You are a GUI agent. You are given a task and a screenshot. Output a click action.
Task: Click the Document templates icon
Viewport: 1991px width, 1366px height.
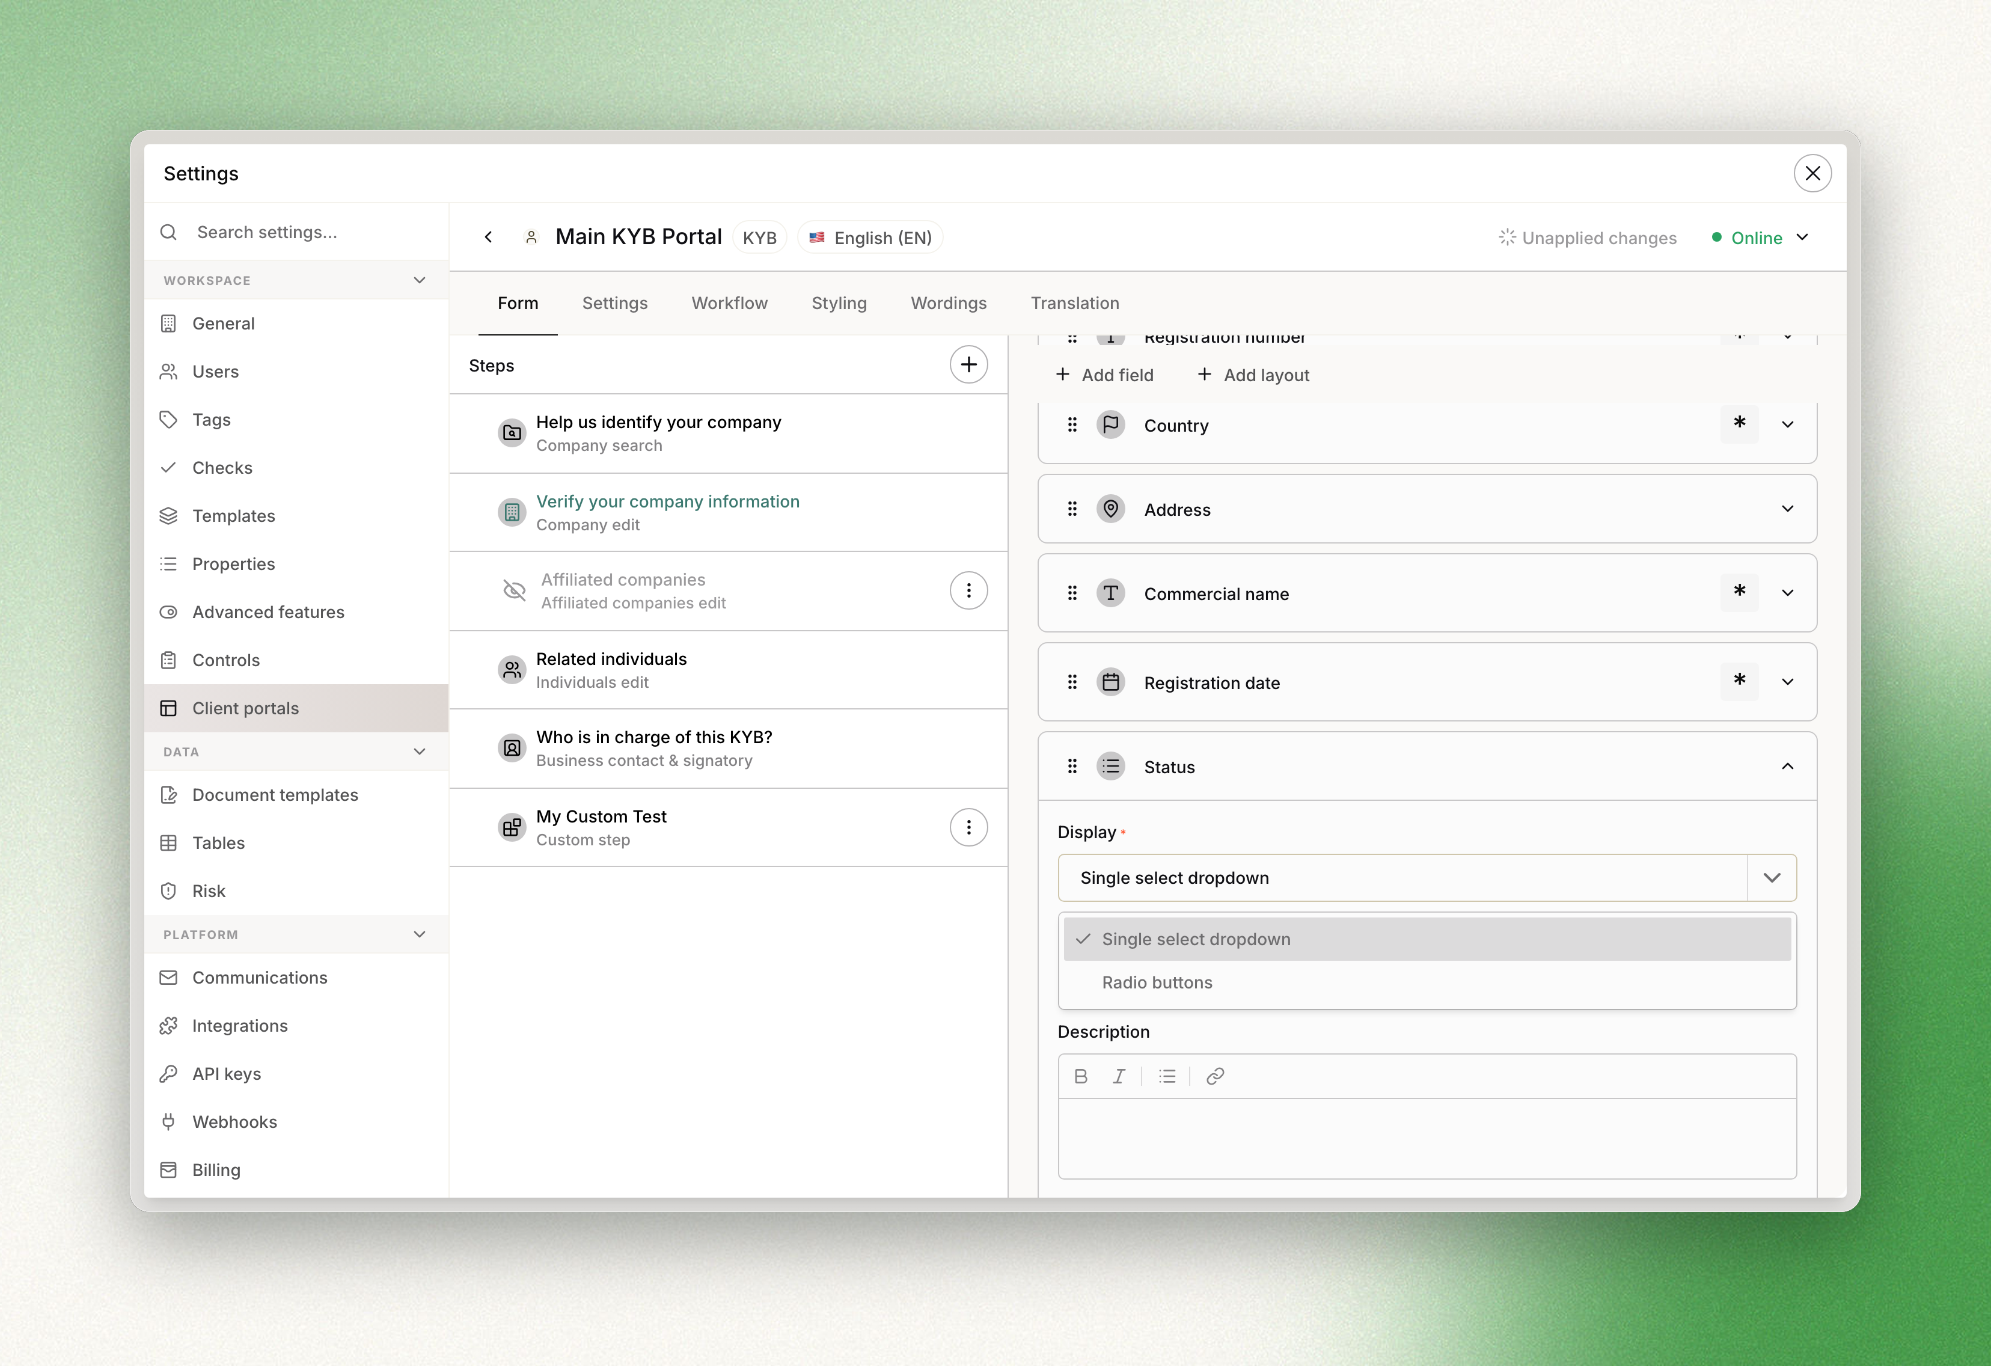point(169,794)
